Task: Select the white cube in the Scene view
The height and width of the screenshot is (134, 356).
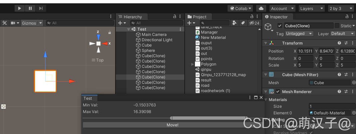Action: pos(45,81)
